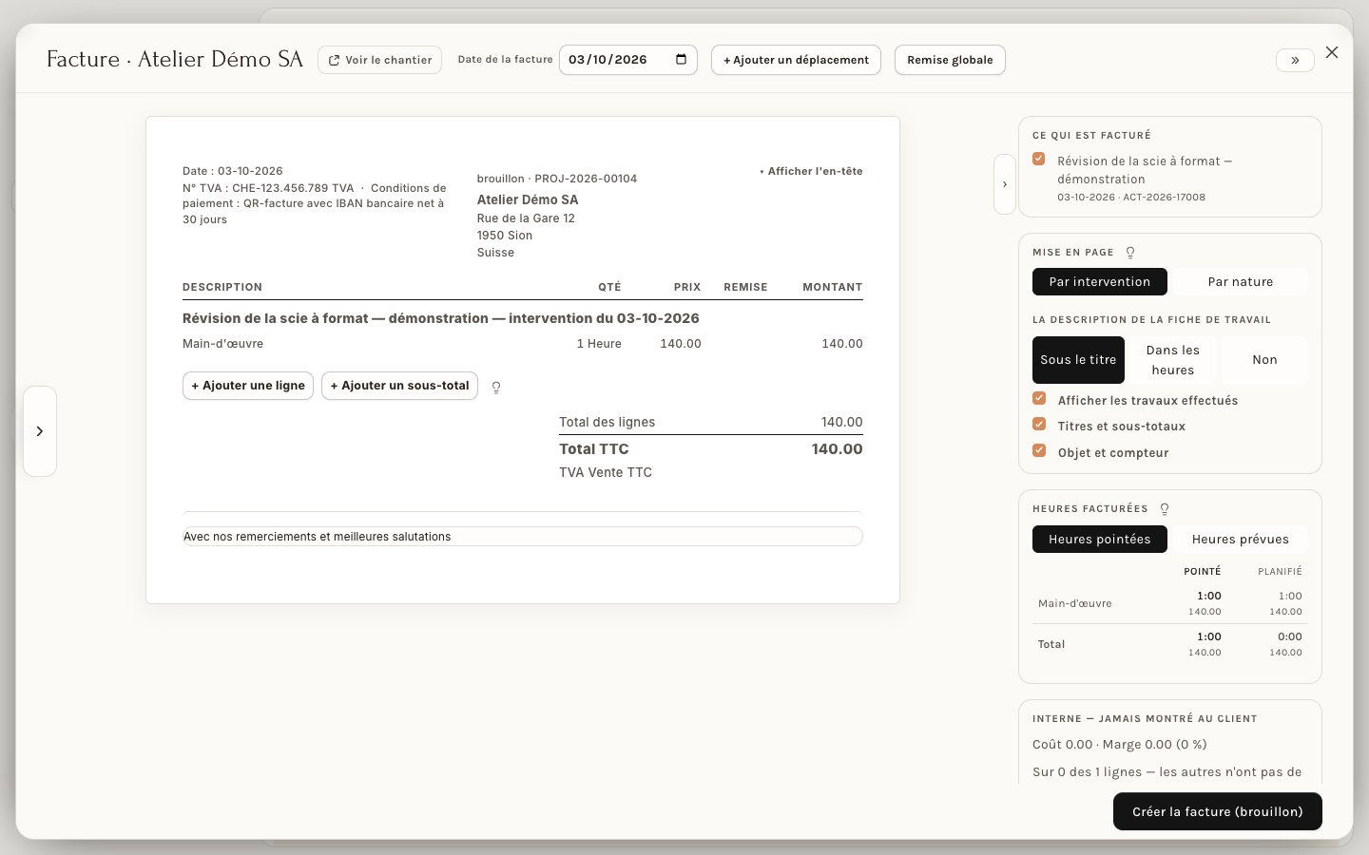This screenshot has width=1369, height=855.
Task: Toggle Objet et compteur checkbox
Action: click(1039, 451)
